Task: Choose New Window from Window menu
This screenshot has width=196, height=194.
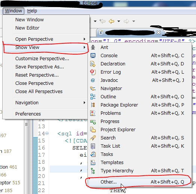Action: (x=30, y=19)
